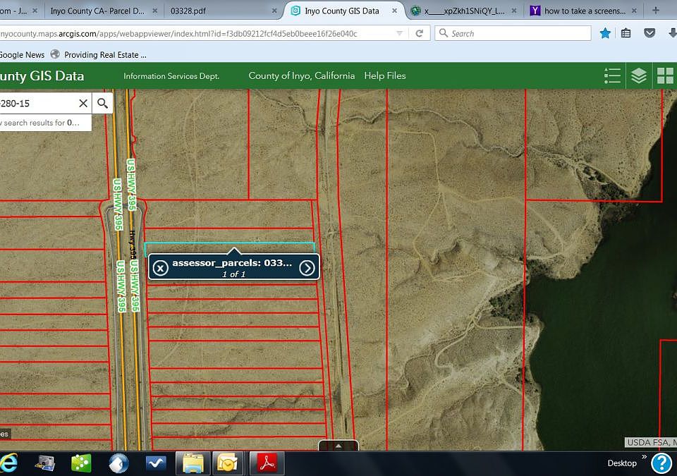Screen dimensions: 677x476
Task: Expand the bottom attribute table handle
Action: pyautogui.click(x=338, y=446)
